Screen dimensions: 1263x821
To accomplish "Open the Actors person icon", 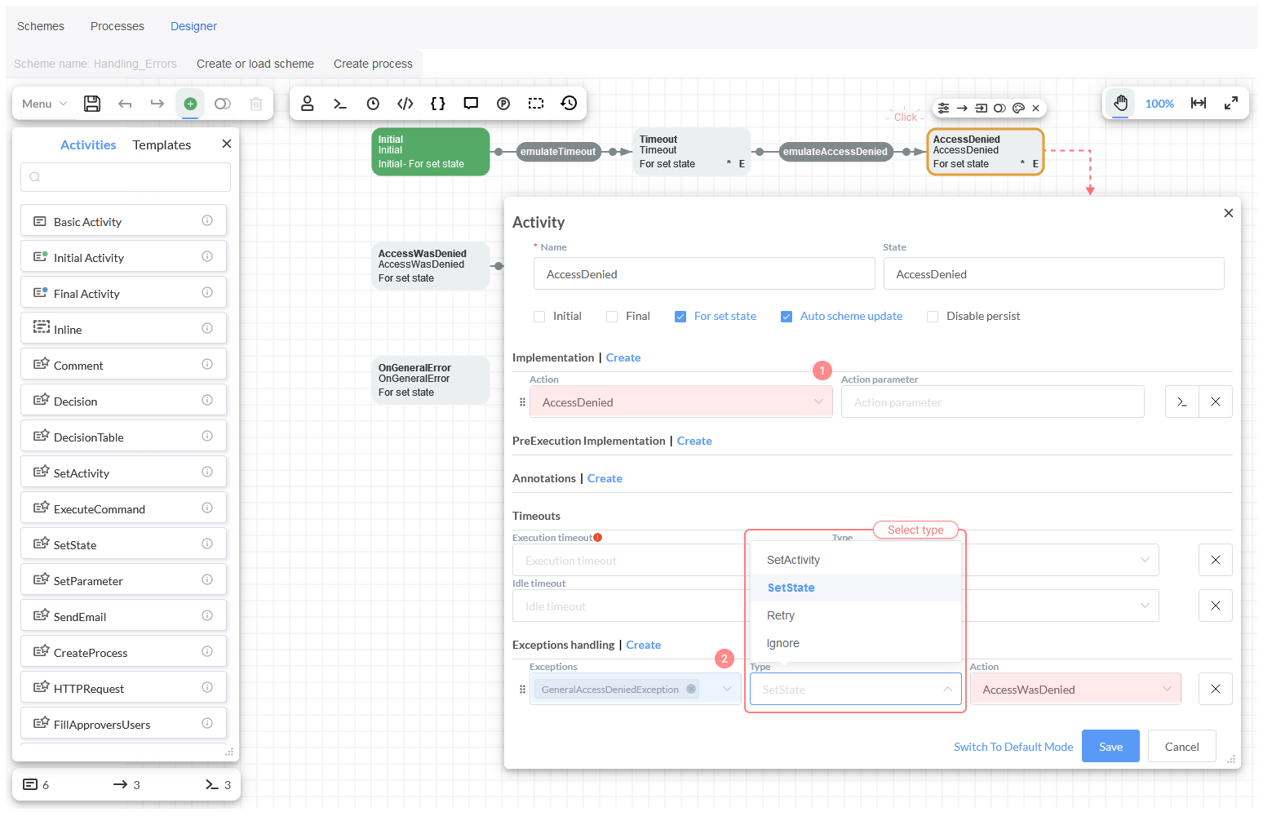I will 308,103.
